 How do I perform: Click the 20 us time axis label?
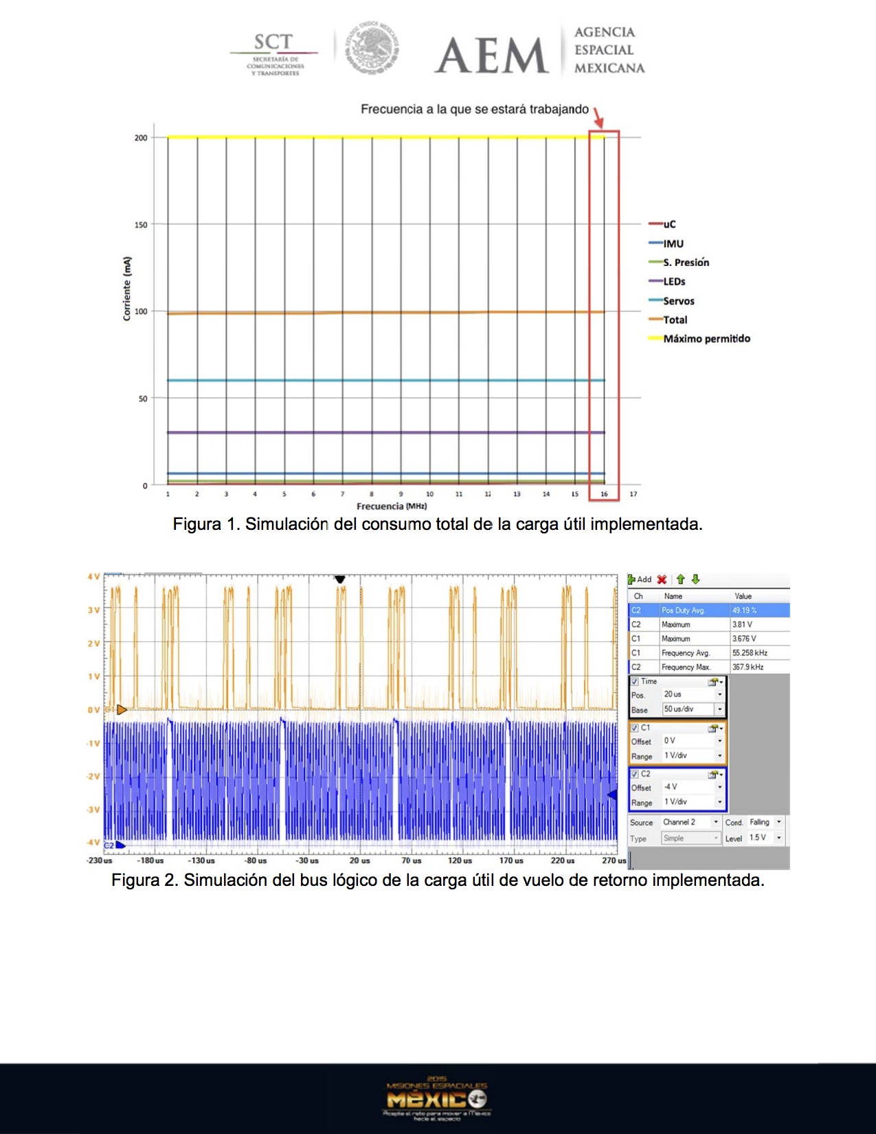pos(359,860)
